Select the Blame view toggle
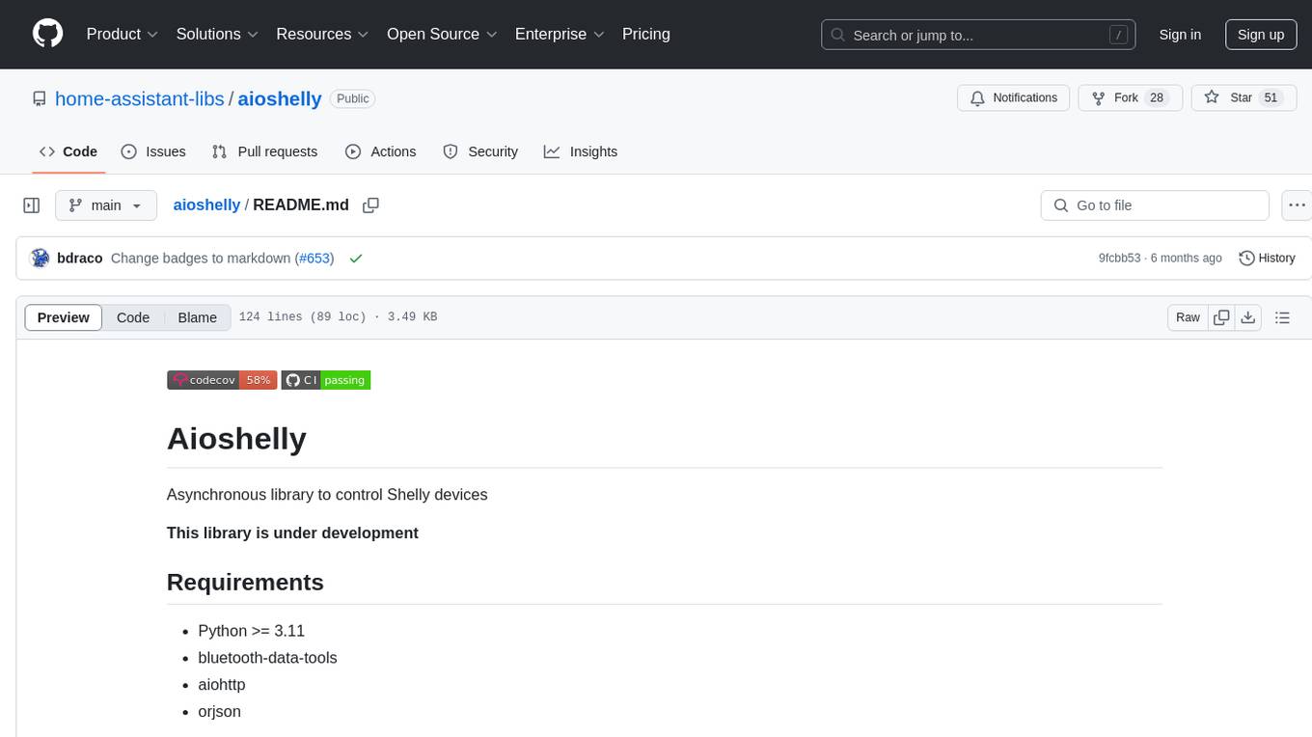 click(x=197, y=317)
